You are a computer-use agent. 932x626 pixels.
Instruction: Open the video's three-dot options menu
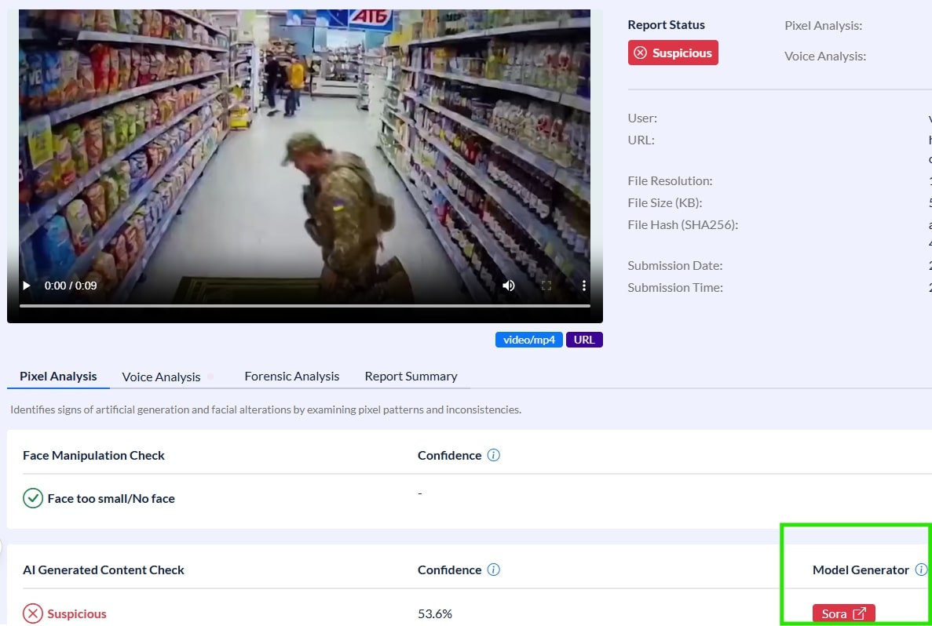coord(583,286)
